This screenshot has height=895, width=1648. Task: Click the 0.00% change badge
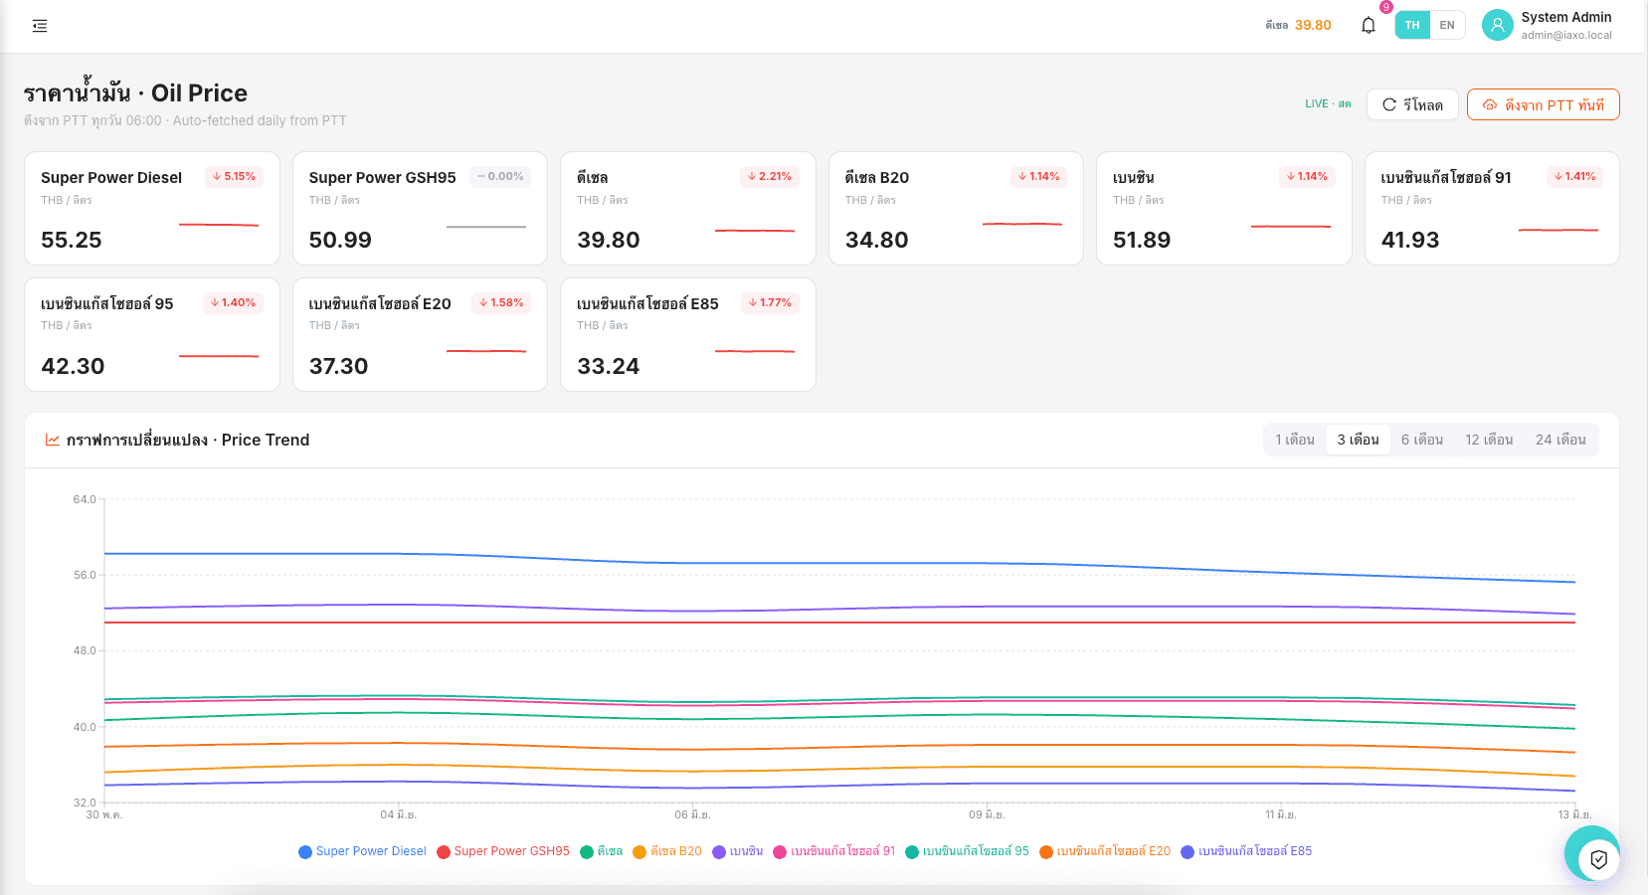click(500, 177)
